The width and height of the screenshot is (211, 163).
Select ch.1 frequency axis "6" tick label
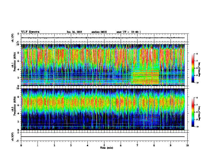(x=18, y=61)
